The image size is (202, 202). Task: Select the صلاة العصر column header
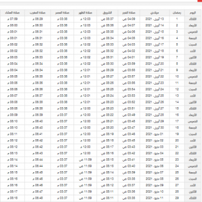(62, 13)
